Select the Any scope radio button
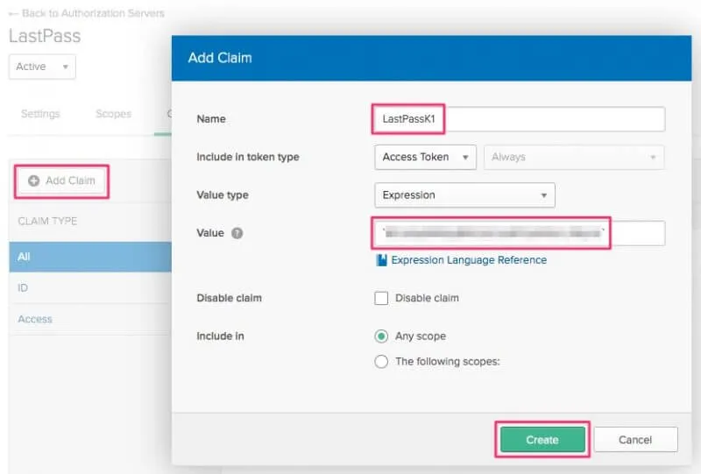The height and width of the screenshot is (474, 701). 381,336
